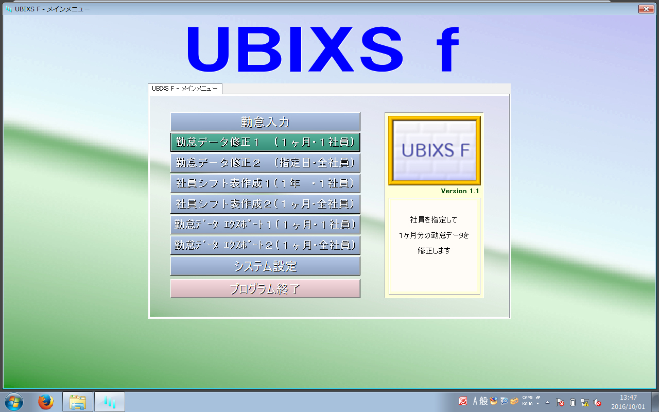
Task: Open 勤怠入力 attendance entry
Action: pos(265,122)
